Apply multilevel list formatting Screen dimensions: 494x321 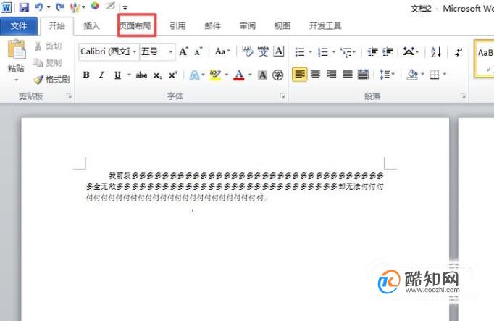[346, 51]
